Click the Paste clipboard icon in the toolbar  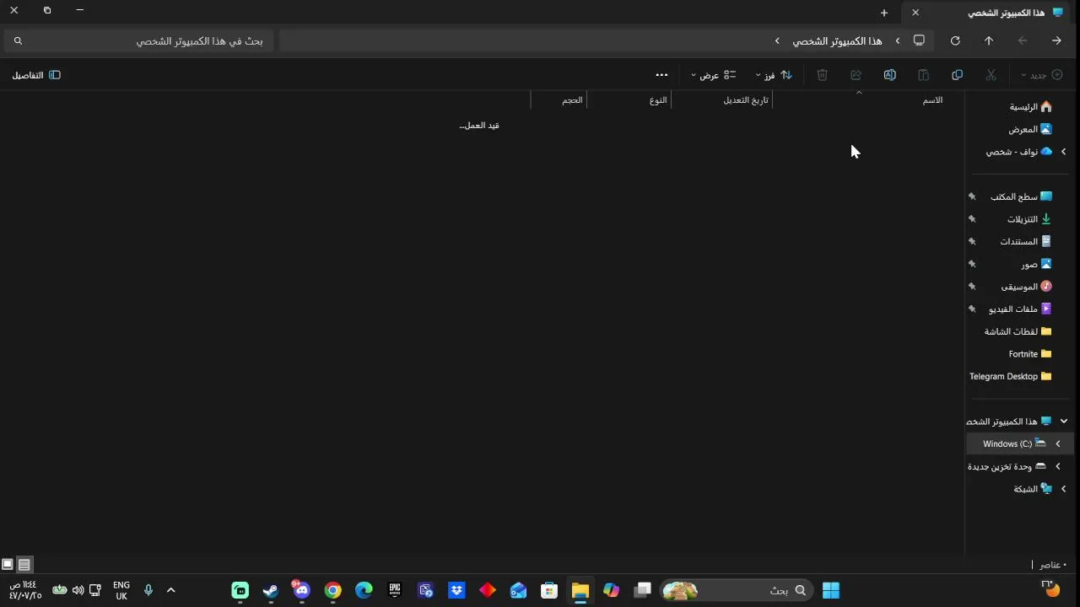coord(923,75)
